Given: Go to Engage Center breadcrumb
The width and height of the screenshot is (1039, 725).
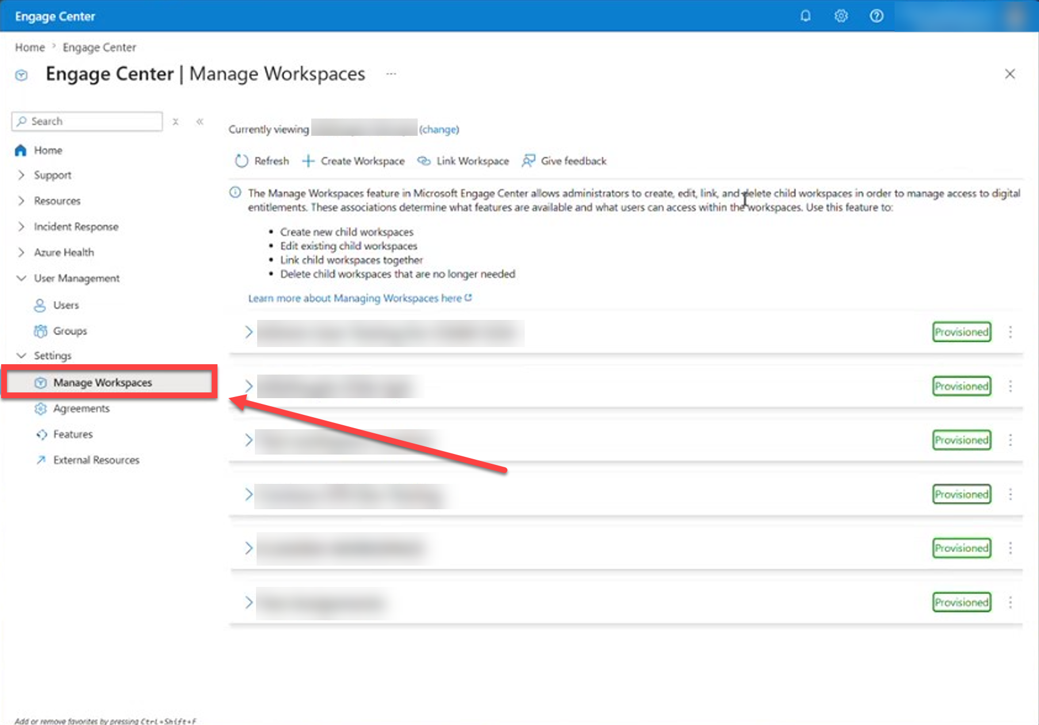Looking at the screenshot, I should click(100, 47).
